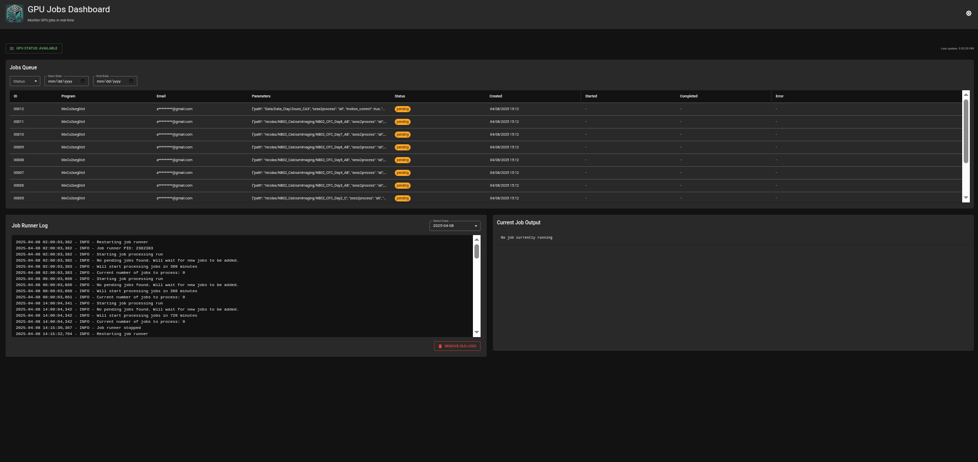Sort by the Parameters column header
Image resolution: width=978 pixels, height=462 pixels.
tap(261, 96)
